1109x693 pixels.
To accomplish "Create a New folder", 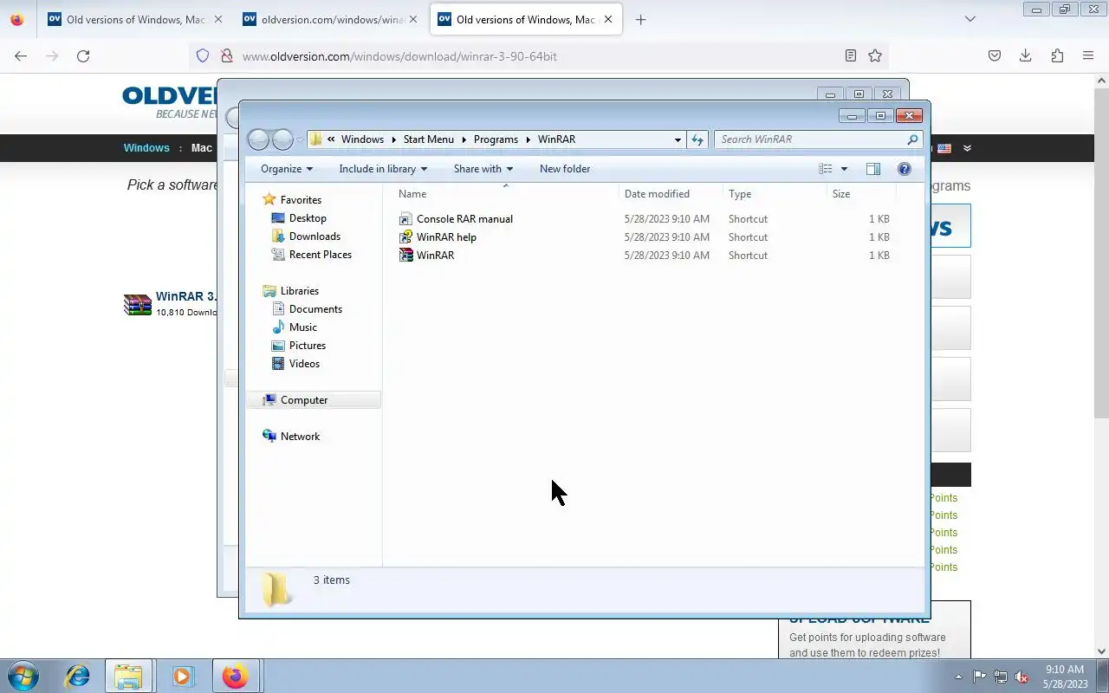I will 565,169.
